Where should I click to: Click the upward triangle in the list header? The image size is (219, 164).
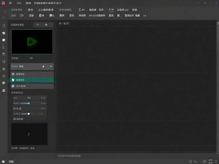click(43, 67)
